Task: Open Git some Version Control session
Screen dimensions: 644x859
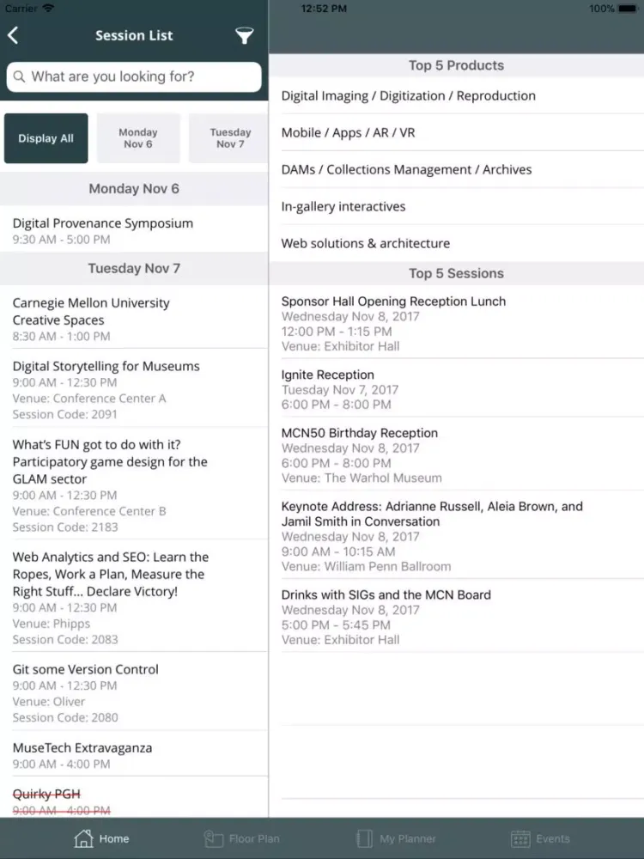Action: (134, 691)
